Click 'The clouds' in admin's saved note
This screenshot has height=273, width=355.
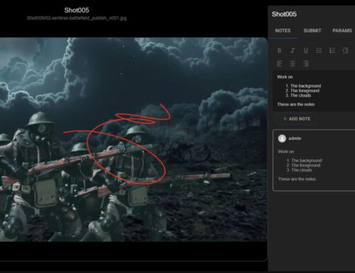[x=302, y=170]
